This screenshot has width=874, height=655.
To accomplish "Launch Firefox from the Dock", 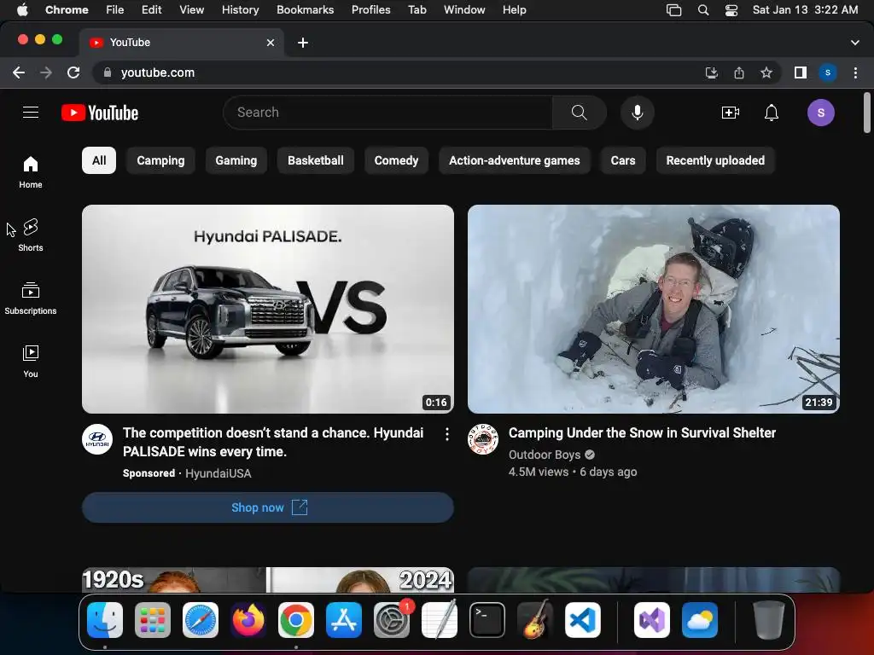I will click(248, 620).
